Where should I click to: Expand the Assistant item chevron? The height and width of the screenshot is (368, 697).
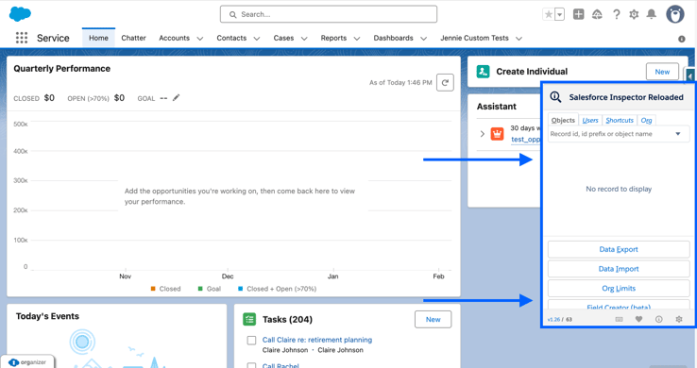tap(483, 134)
